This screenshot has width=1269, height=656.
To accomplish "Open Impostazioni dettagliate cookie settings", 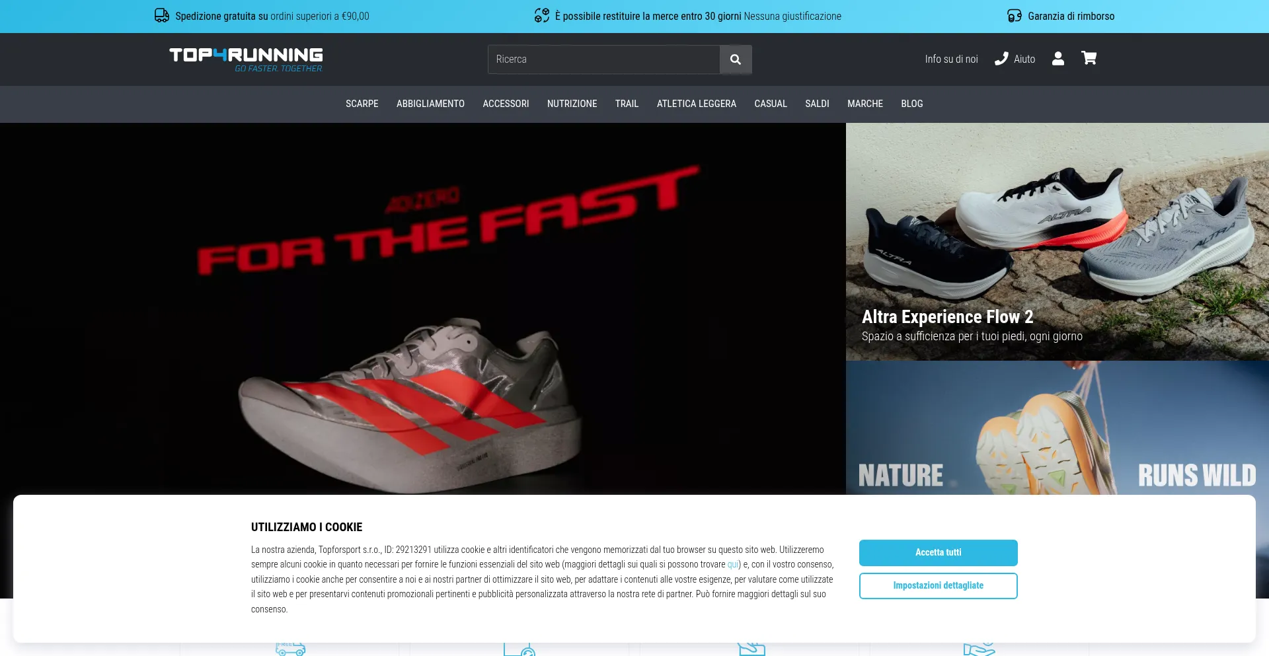I will [x=938, y=586].
